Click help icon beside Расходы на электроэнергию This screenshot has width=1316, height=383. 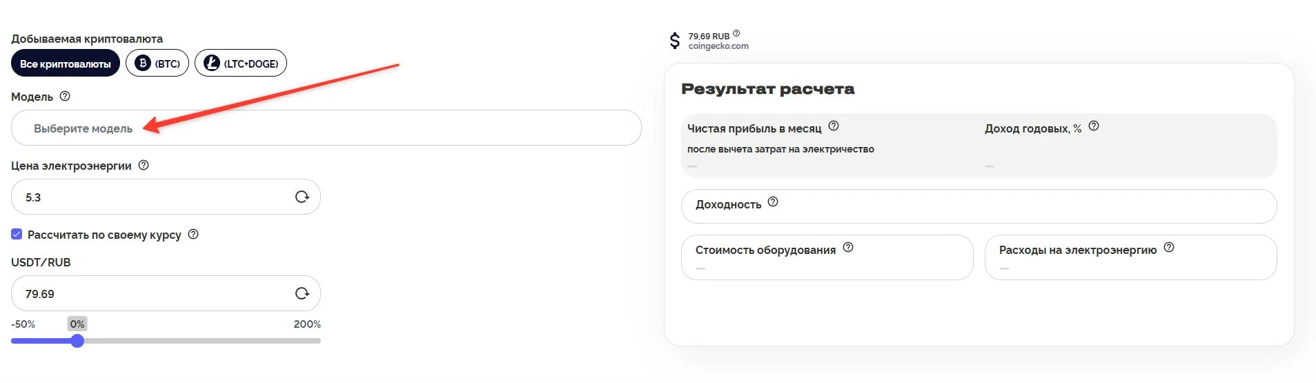tap(1169, 248)
